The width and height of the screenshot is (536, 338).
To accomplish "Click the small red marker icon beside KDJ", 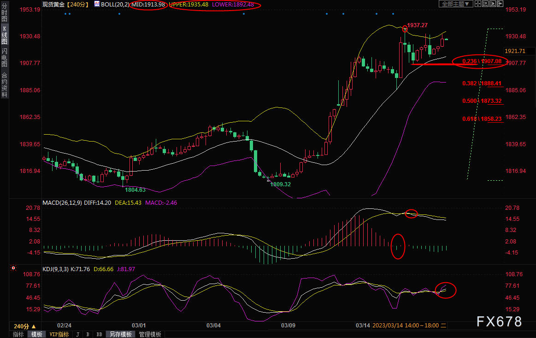I will click(x=13, y=268).
